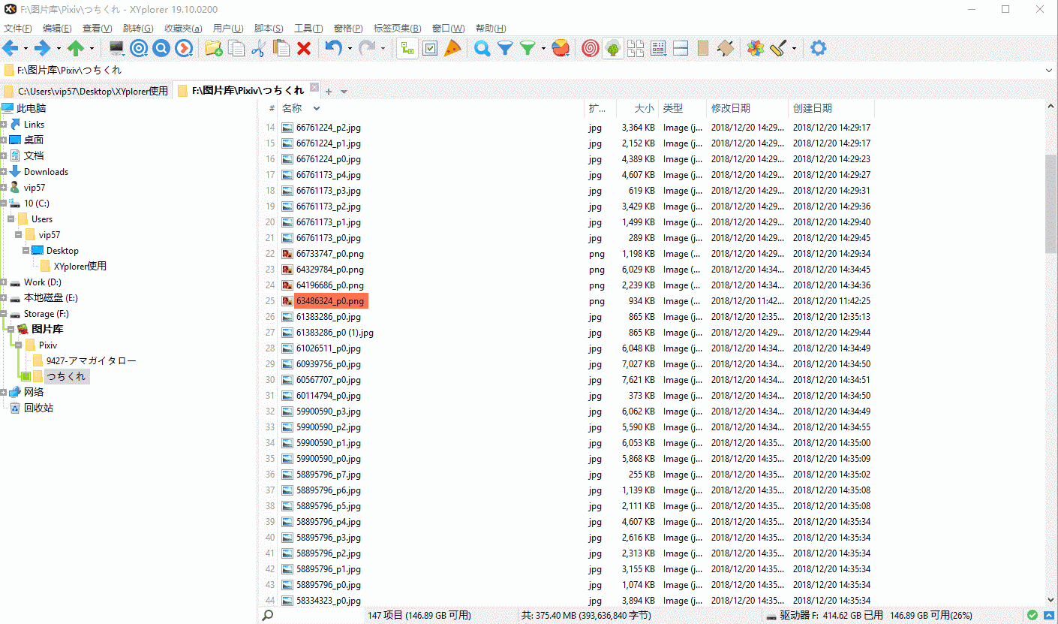Toggle the dual pane view icon
1058x624 pixels.
point(679,47)
